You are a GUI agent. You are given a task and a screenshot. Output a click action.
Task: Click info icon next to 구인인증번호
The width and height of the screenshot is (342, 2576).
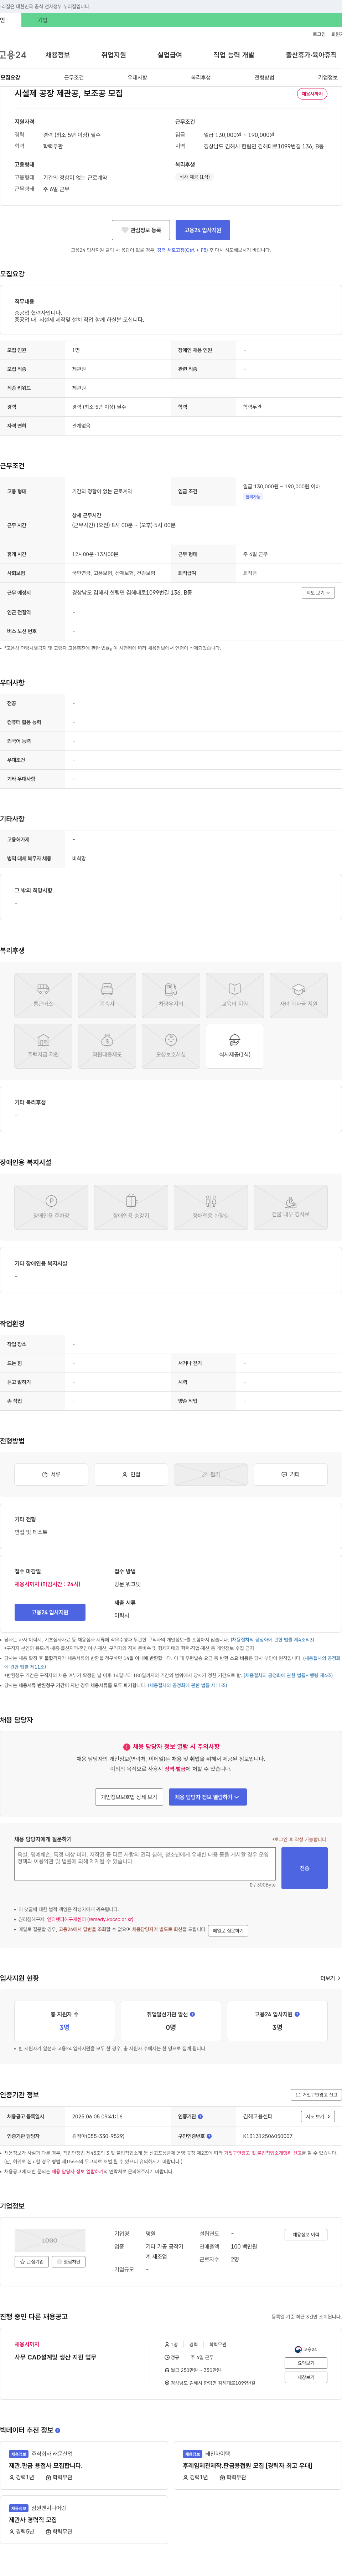(209, 2135)
